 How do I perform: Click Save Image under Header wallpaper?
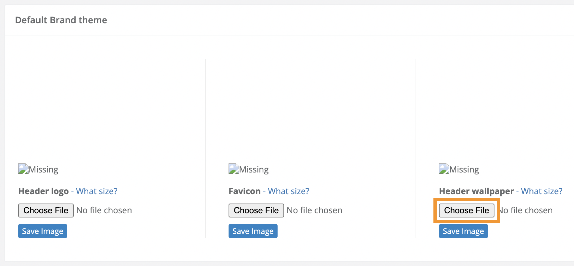[463, 231]
